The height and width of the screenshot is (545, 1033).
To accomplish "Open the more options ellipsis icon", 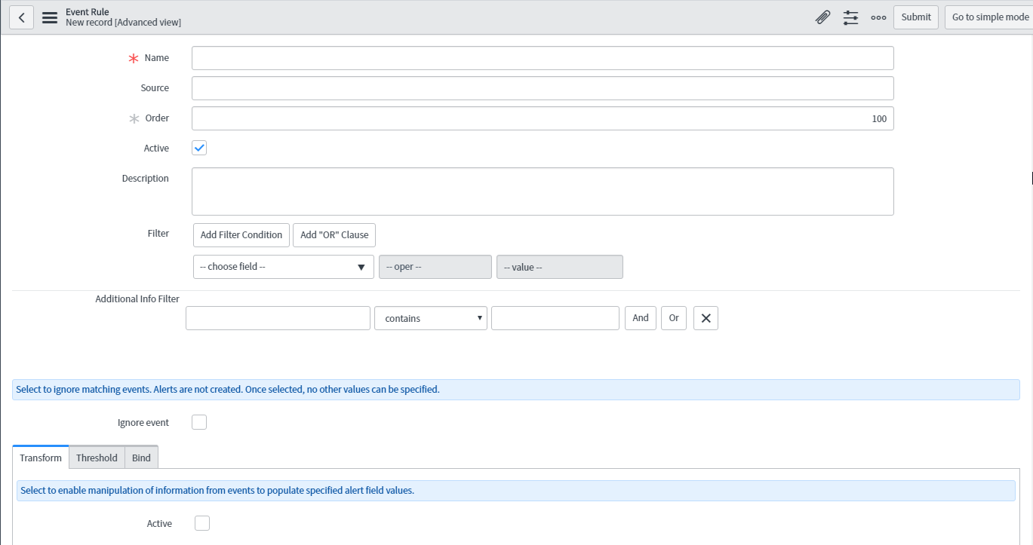I will (878, 17).
